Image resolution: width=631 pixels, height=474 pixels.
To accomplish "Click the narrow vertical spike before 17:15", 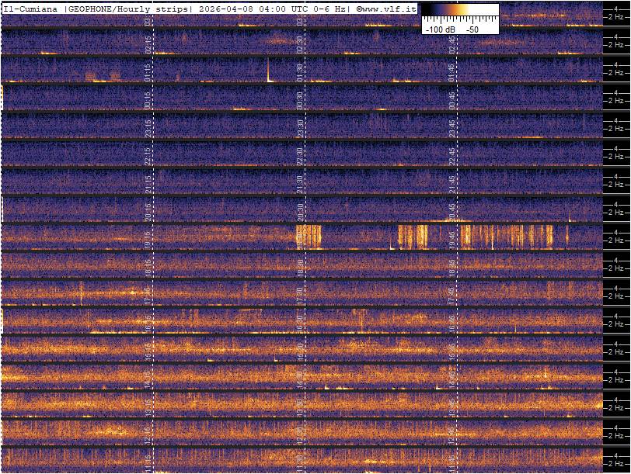I will [x=81, y=292].
